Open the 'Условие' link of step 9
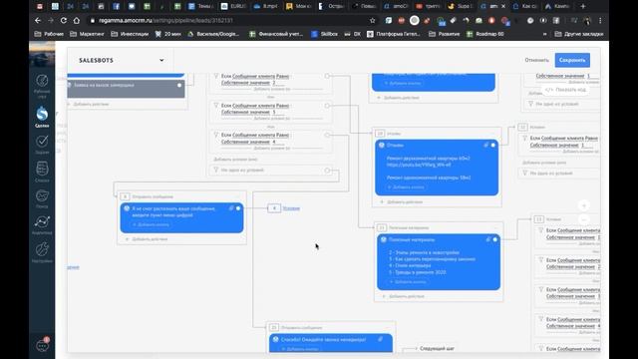638x359 pixels. (291, 208)
